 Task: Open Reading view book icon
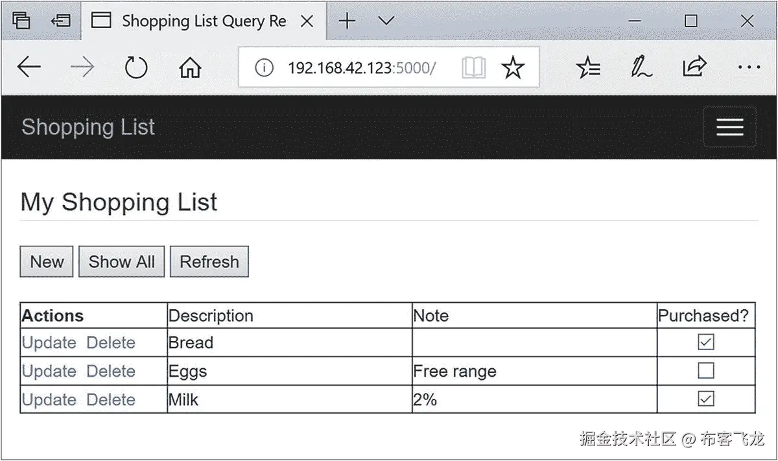(474, 67)
